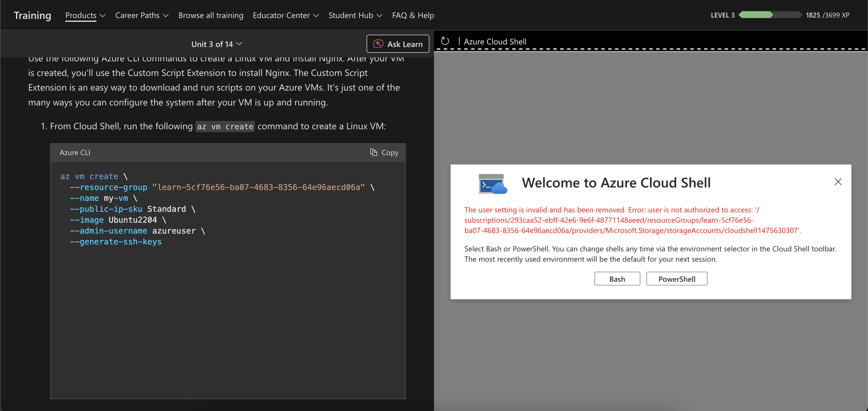Click the Ask Learn sparkle icon

[378, 44]
